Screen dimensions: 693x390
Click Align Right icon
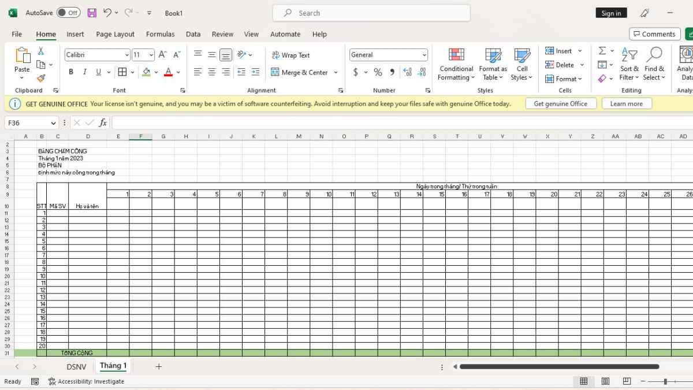coord(226,72)
